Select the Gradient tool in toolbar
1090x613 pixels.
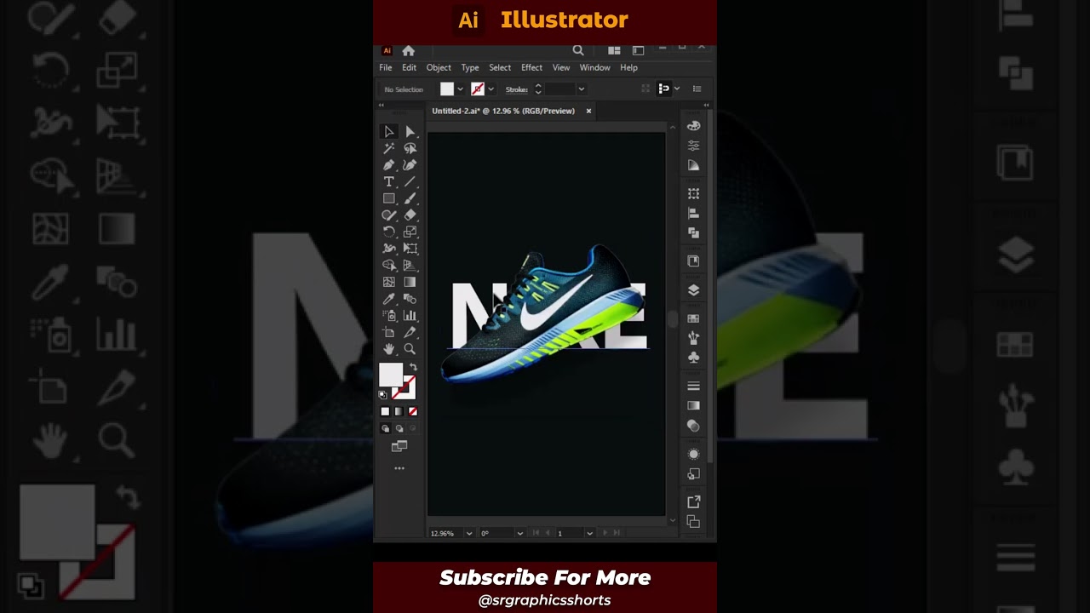pos(410,282)
